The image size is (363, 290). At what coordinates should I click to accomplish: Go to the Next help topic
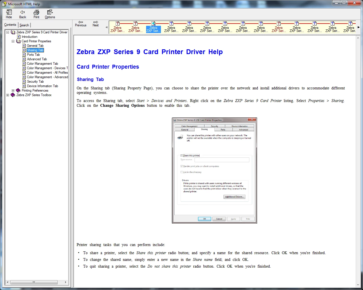96,24
